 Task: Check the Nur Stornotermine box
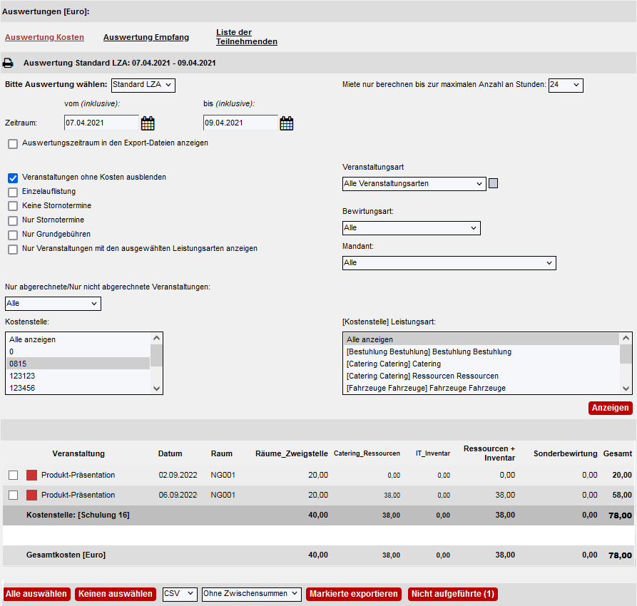coord(13,220)
